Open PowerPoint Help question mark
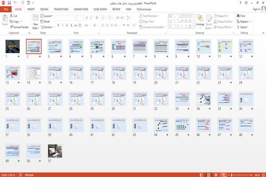Image resolution: width=266 pixels, height=177 pixels. (240, 3)
